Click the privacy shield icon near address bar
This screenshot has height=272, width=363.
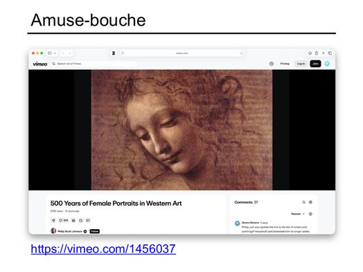click(123, 53)
